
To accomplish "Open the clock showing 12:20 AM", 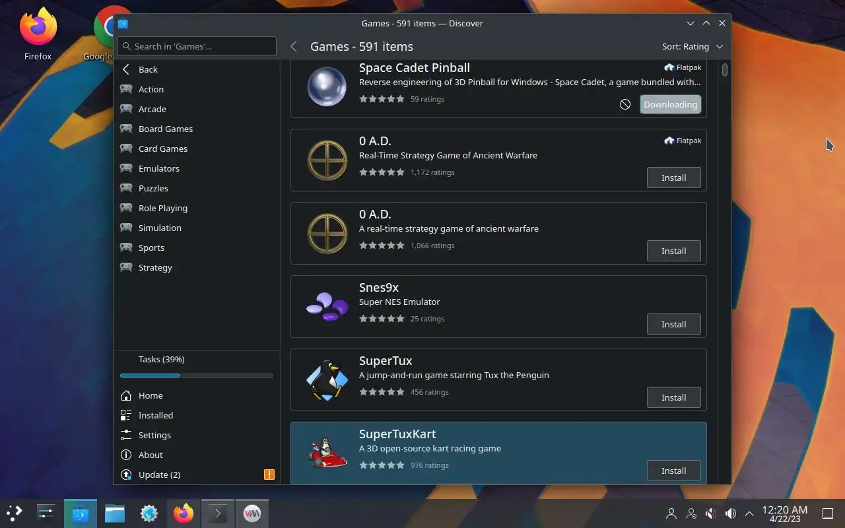I will [x=784, y=513].
